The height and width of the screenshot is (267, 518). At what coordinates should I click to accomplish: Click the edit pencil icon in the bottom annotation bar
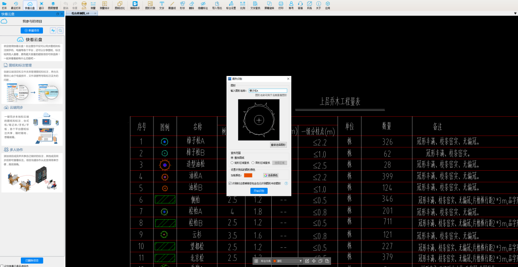tap(307, 260)
